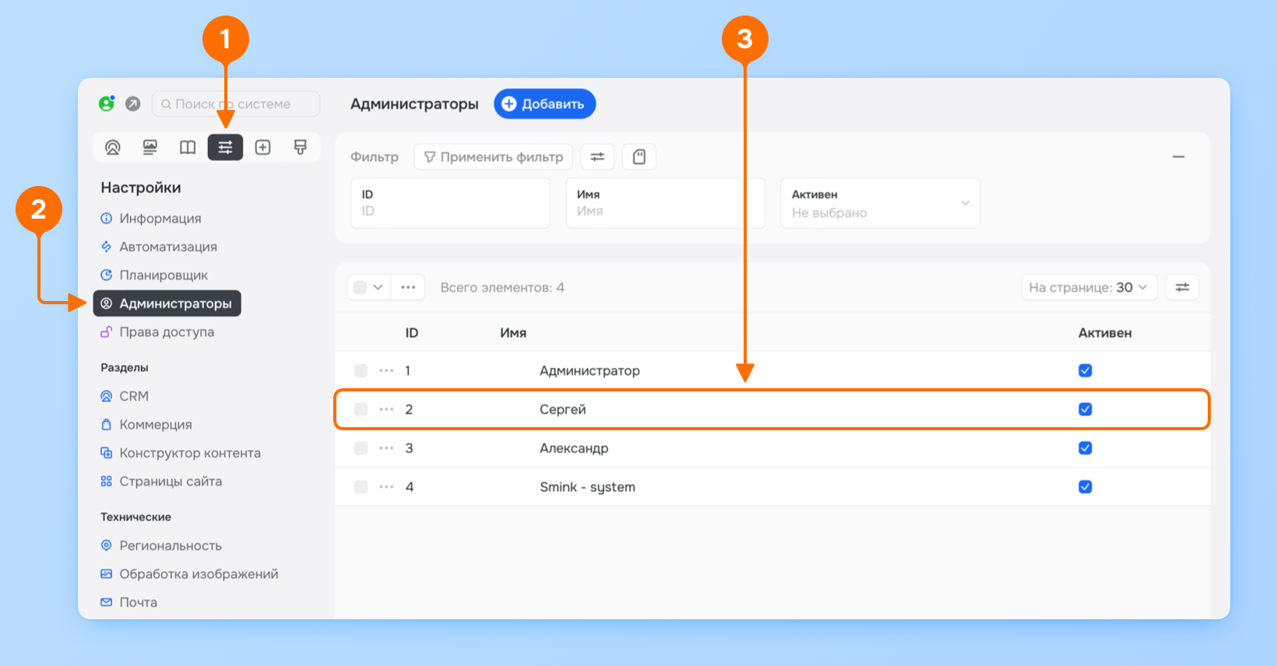Open the На странице: 30 dropdown
This screenshot has width=1277, height=666.
pos(1089,287)
